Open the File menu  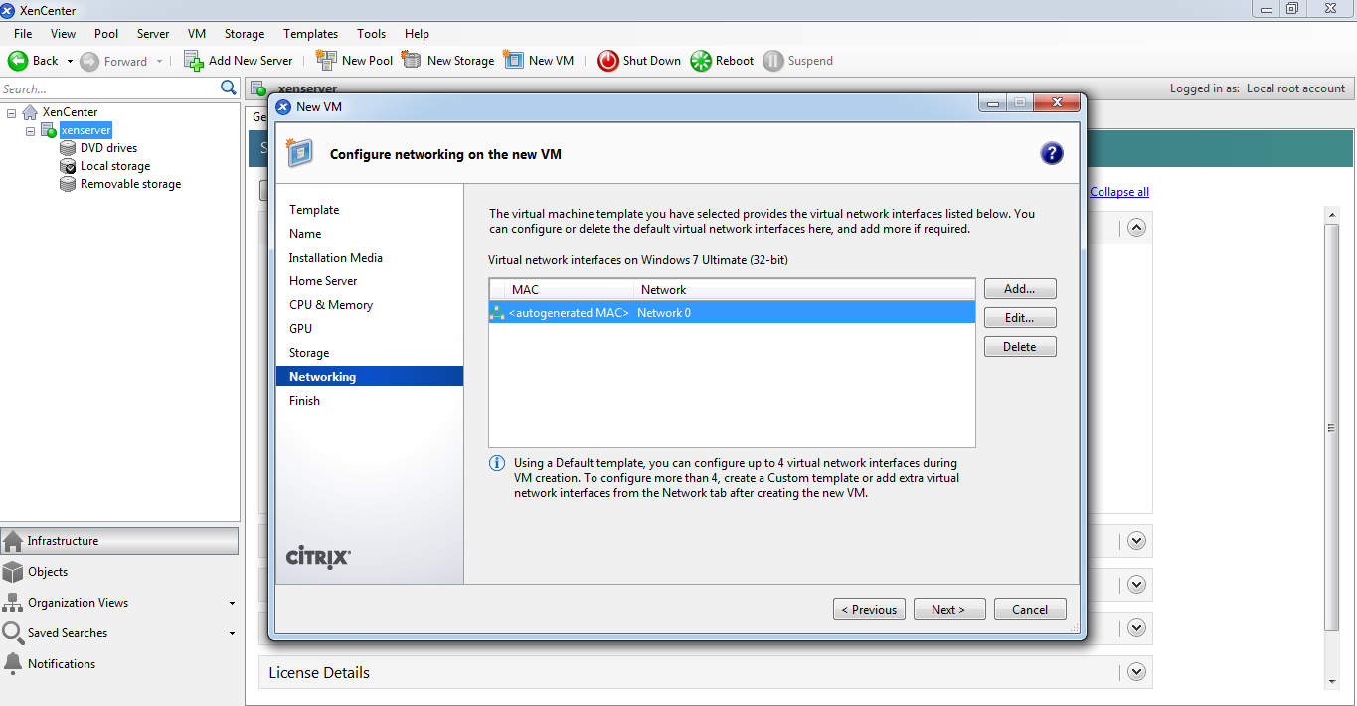(23, 34)
